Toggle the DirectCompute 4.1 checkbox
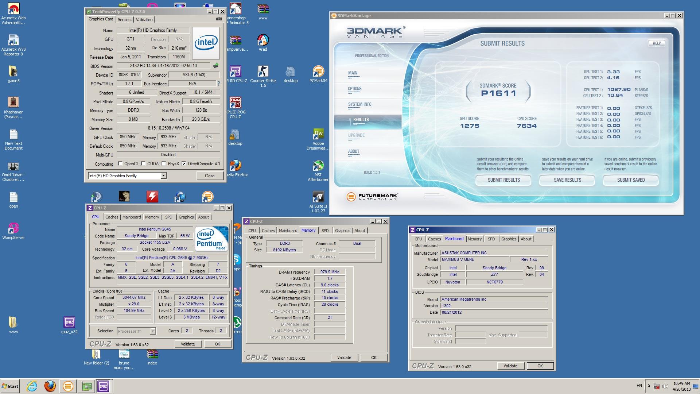The width and height of the screenshot is (700, 394). point(184,164)
